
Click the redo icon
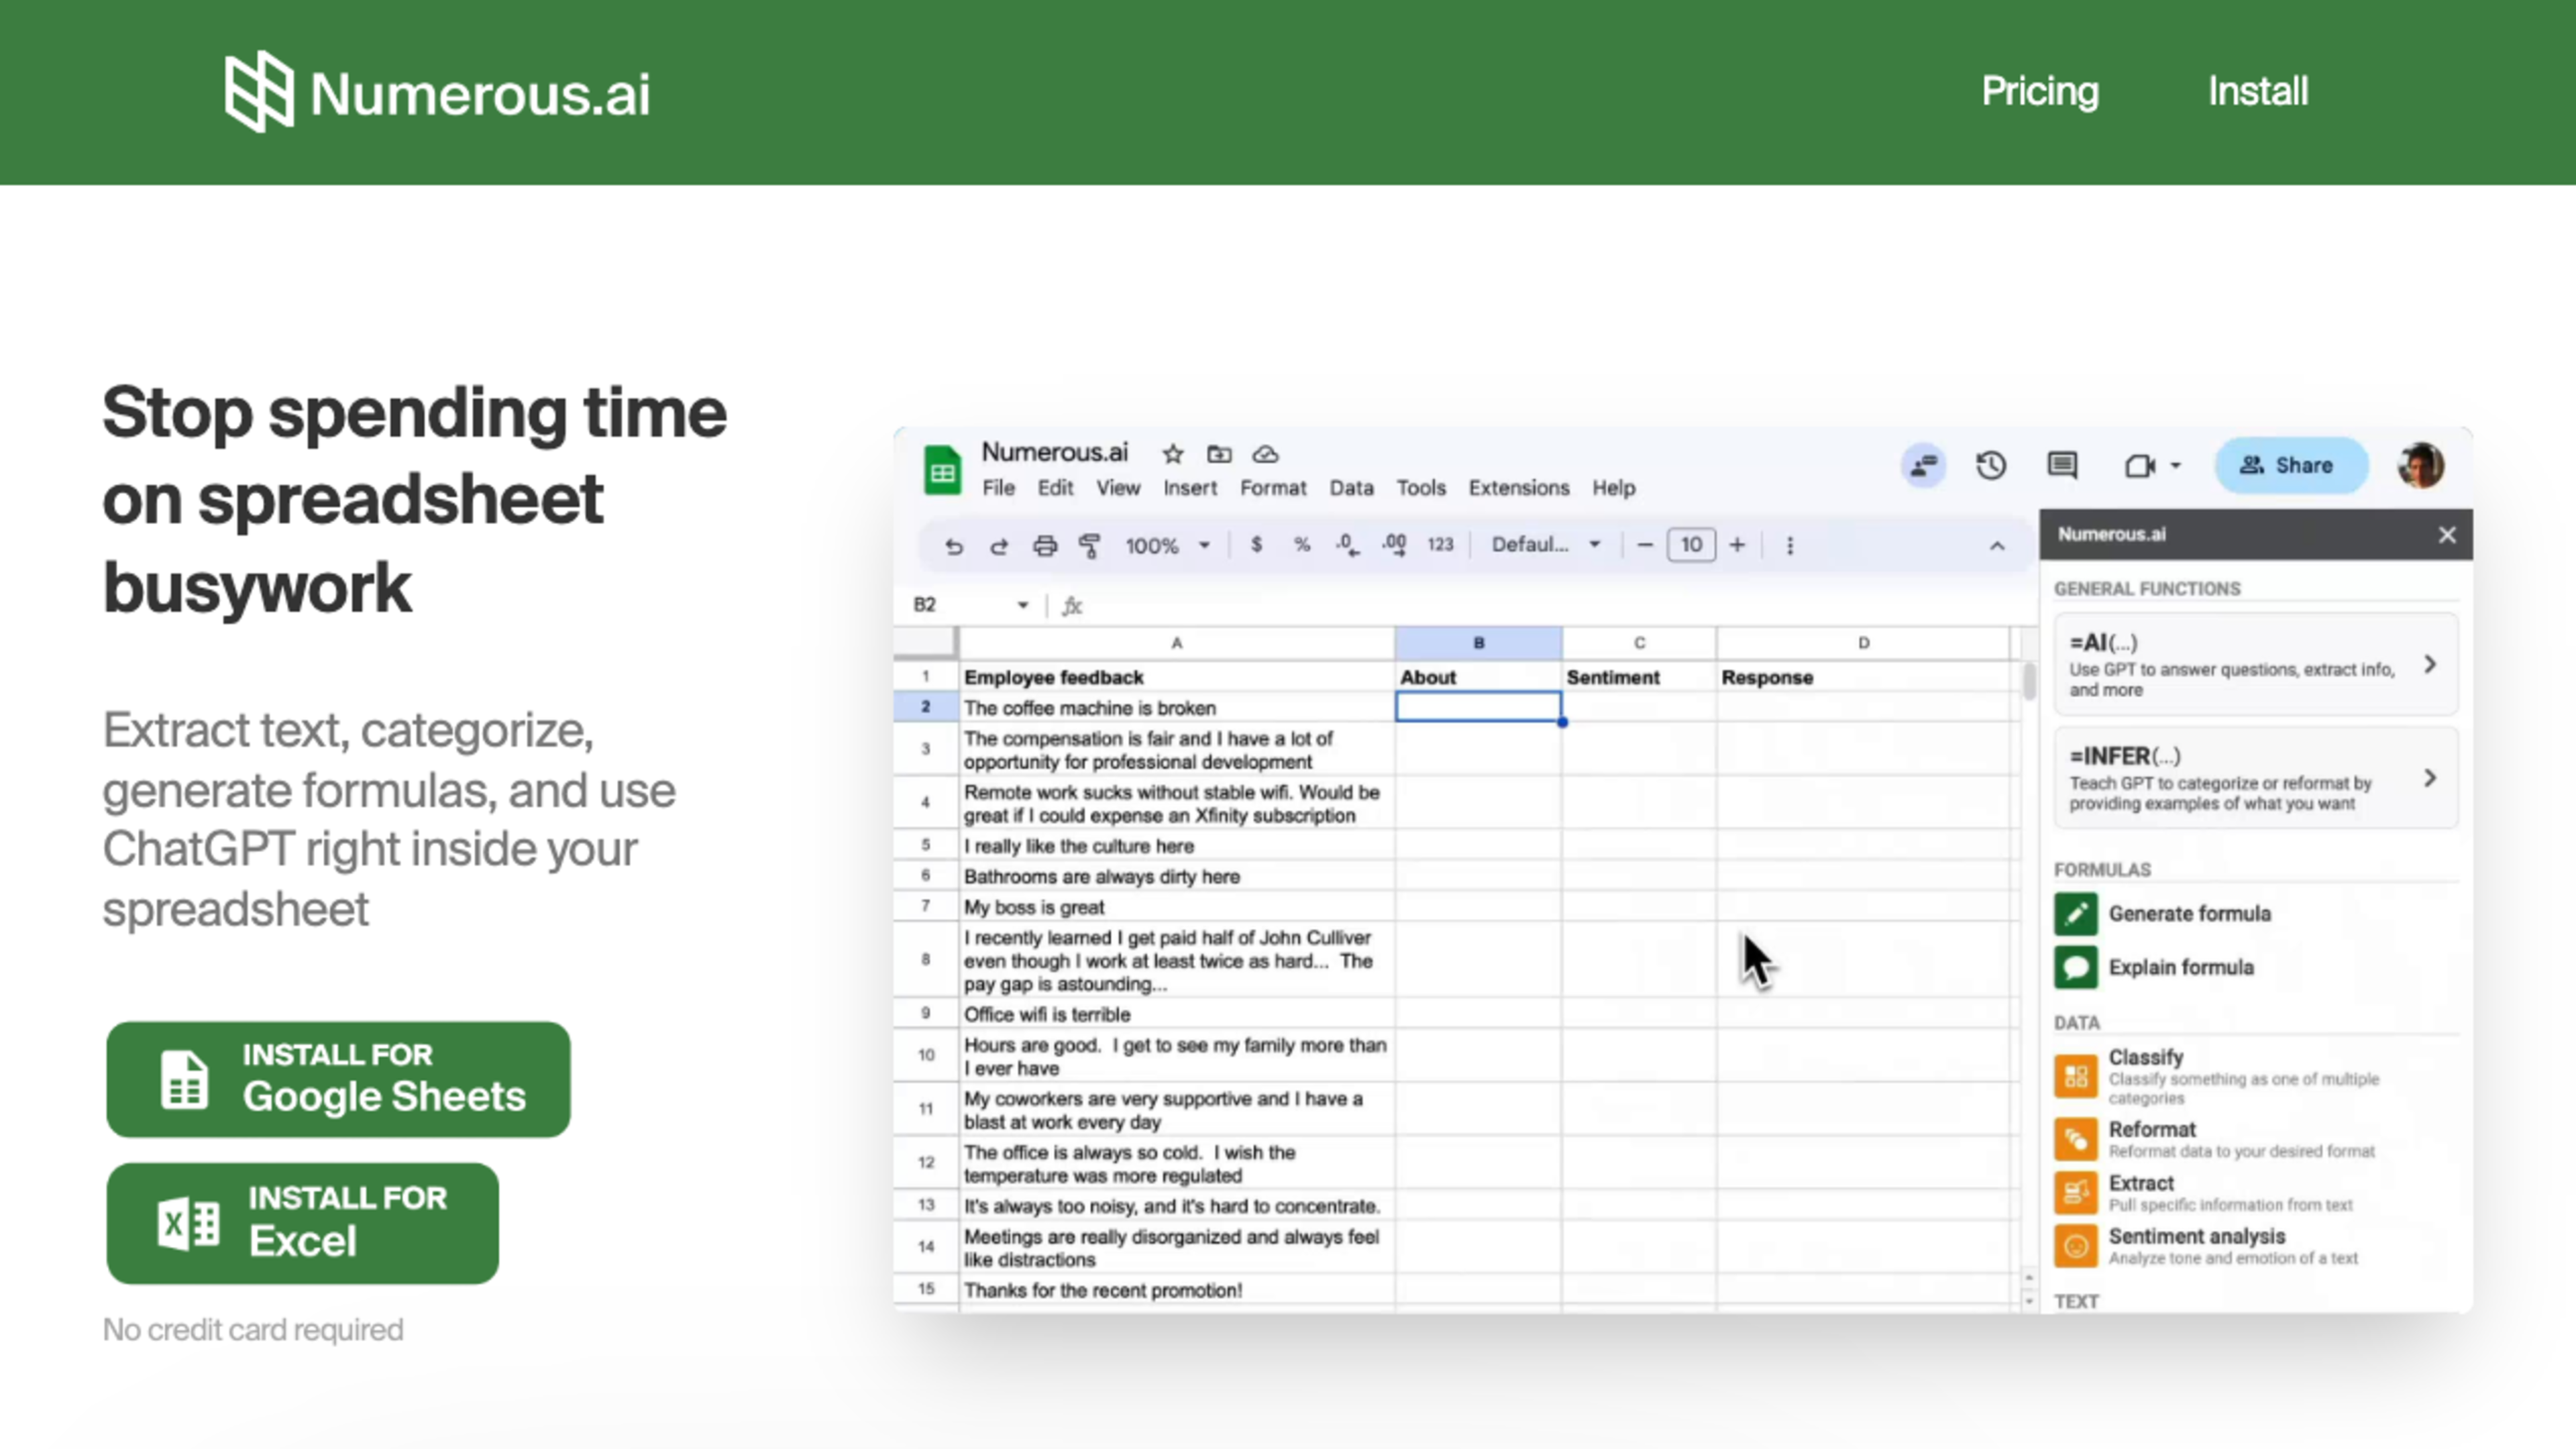click(998, 546)
